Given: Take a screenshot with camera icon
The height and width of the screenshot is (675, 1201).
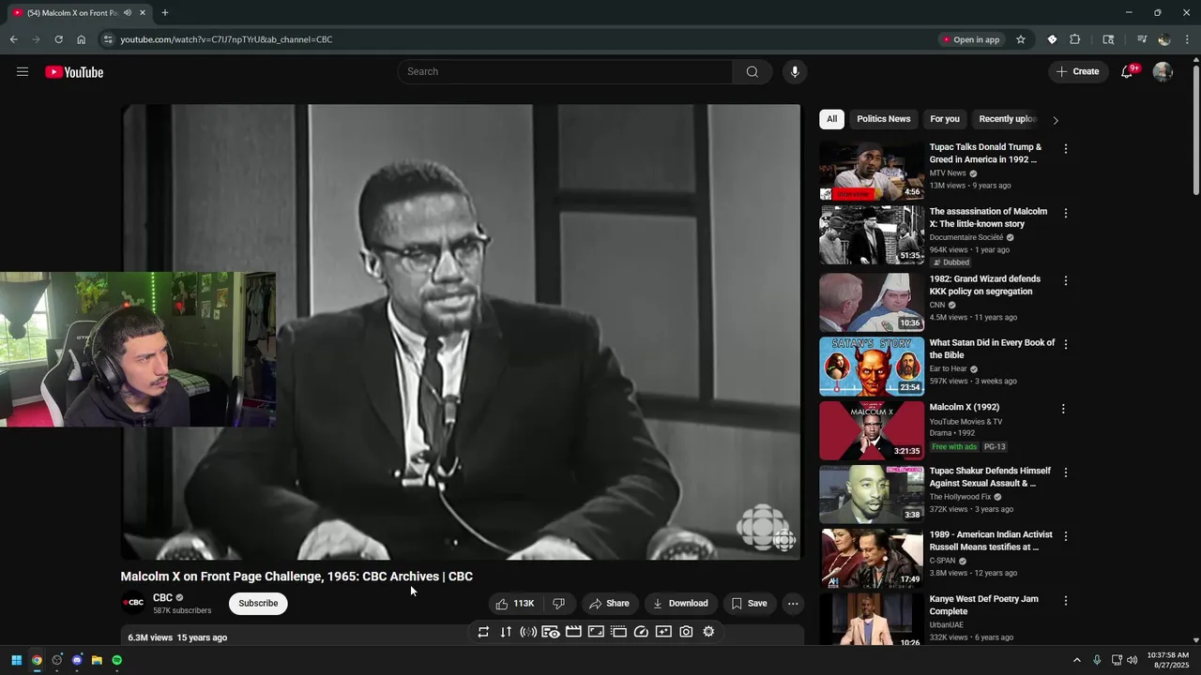Looking at the screenshot, I should 686,632.
